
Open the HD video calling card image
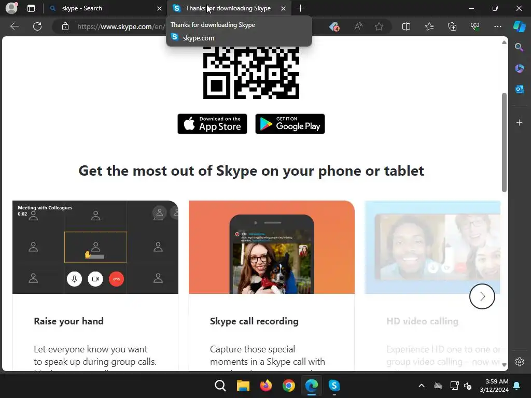click(432, 247)
